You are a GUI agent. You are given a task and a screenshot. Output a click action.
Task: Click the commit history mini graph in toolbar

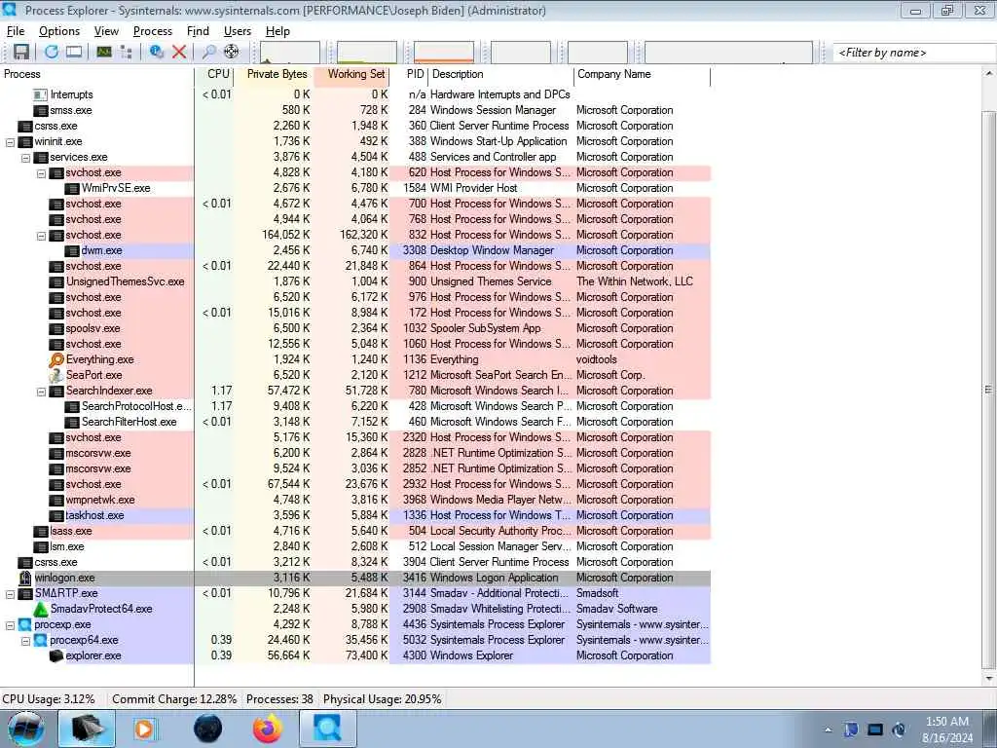[x=367, y=53]
